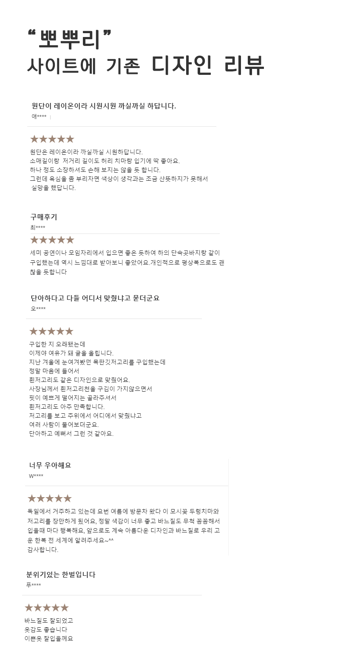The width and height of the screenshot is (340, 663).
Task: Open review titled 단아하다고 다들 어디서 맞췄냐고 묻더군요
Action: [95, 298]
